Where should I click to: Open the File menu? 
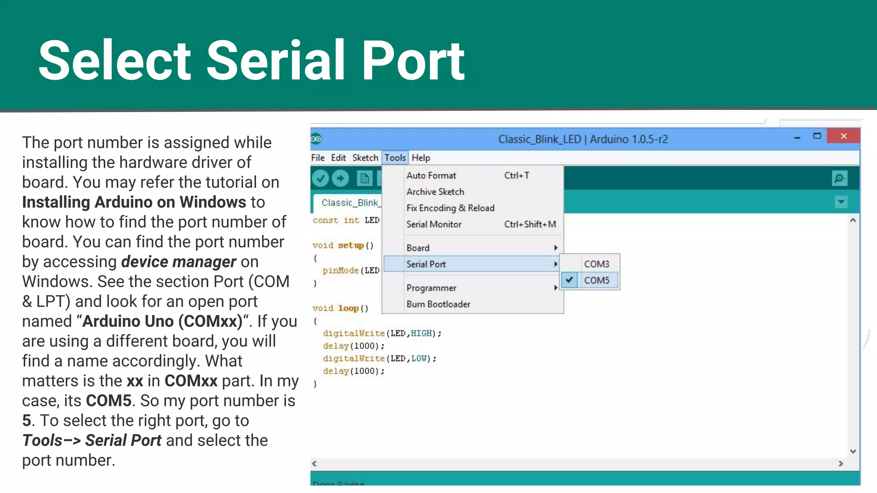(x=317, y=158)
